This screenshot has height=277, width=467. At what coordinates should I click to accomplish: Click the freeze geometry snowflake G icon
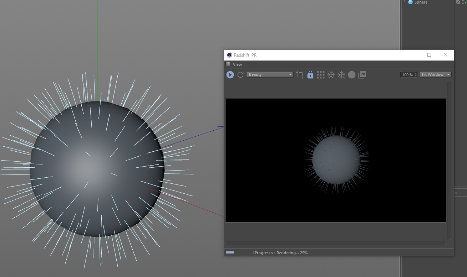[x=341, y=75]
